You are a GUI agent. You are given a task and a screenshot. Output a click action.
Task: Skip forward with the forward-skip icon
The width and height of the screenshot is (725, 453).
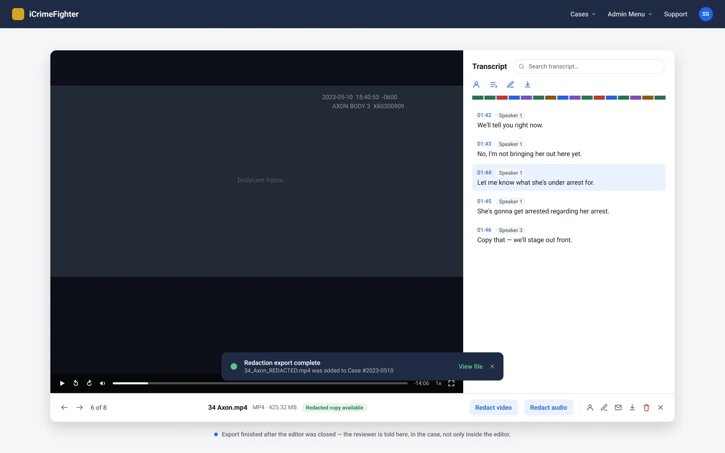coord(89,384)
